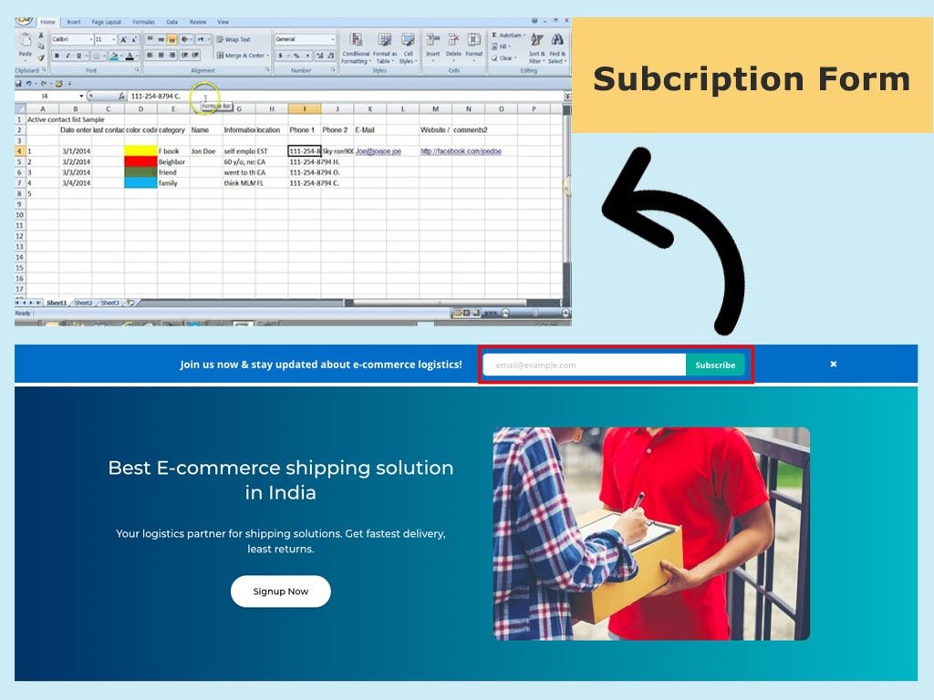Click the yellow color cell in row 4

[x=140, y=151]
